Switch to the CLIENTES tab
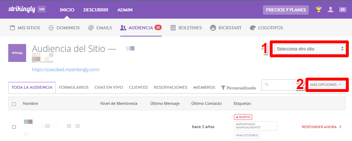 click(138, 87)
